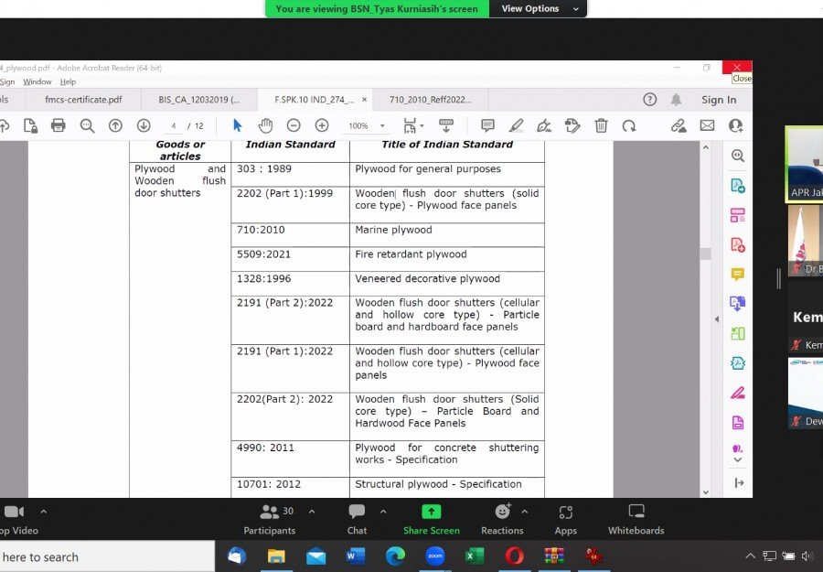Viewport: 823px width, 572px height.
Task: Add a sticky note comment
Action: click(487, 125)
